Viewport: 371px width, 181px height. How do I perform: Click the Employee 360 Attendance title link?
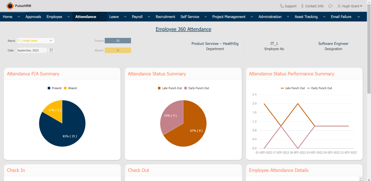[183, 29]
